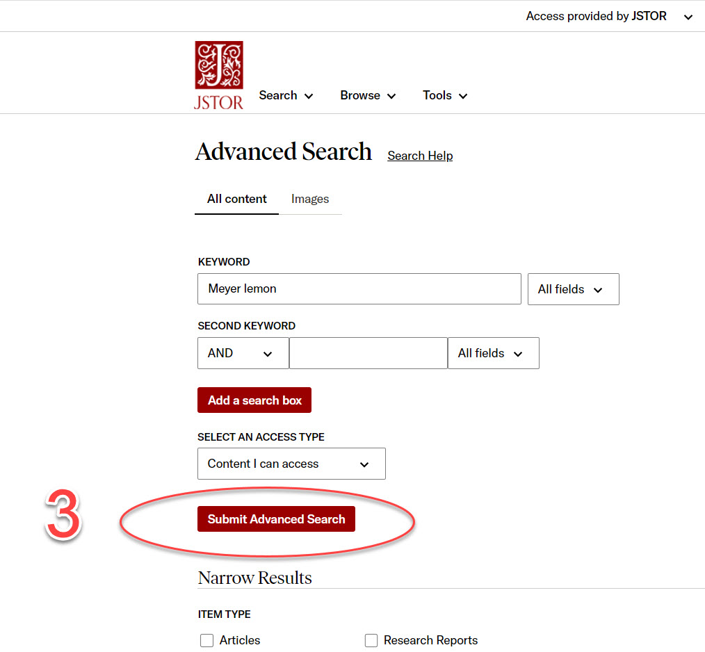The height and width of the screenshot is (652, 705).
Task: Switch to the All content tab
Action: pos(236,199)
